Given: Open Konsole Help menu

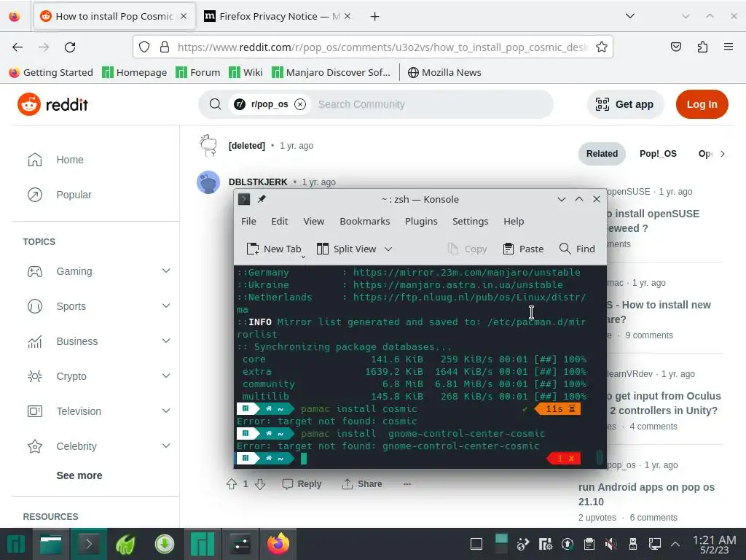Looking at the screenshot, I should (514, 222).
